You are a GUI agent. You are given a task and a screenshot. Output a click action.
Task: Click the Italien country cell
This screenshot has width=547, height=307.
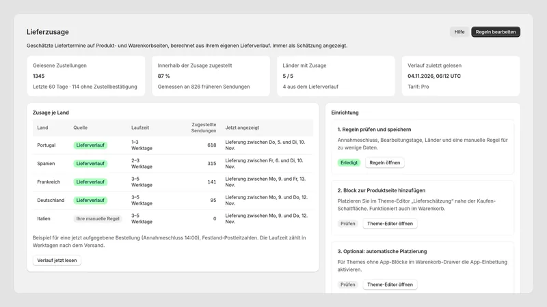click(44, 218)
